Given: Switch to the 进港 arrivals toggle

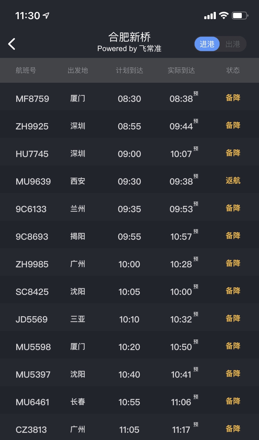Looking at the screenshot, I should (x=207, y=44).
